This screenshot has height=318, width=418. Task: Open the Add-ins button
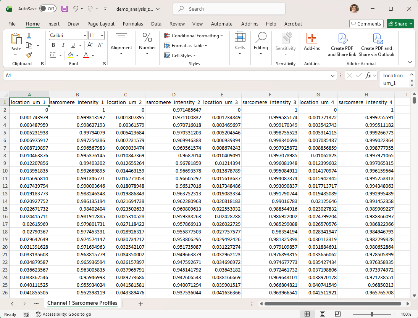pyautogui.click(x=311, y=42)
